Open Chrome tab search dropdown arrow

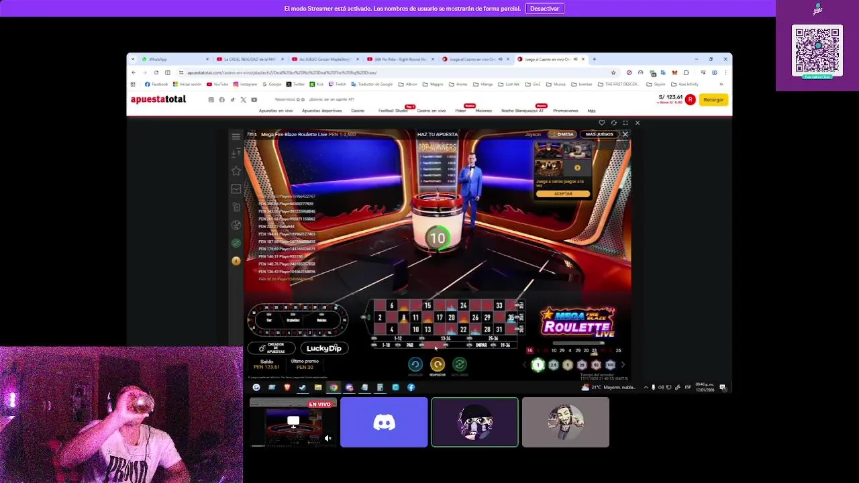[133, 59]
